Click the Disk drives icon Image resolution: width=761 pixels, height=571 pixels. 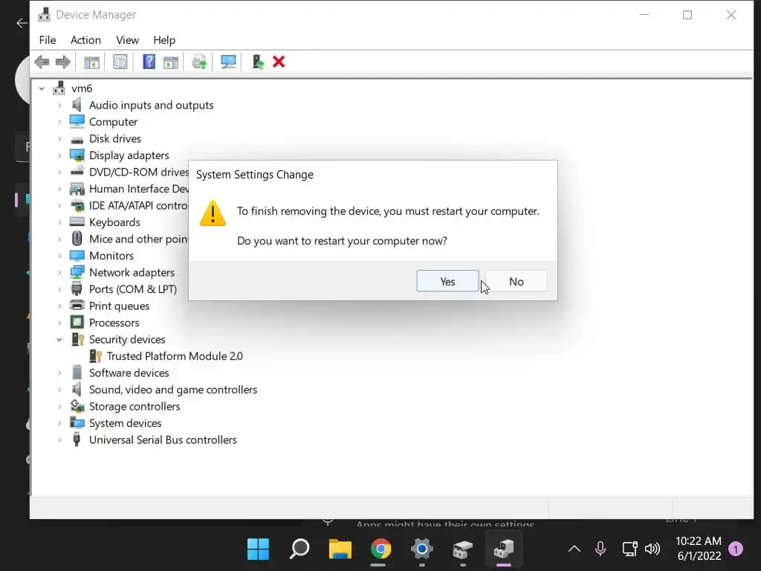tap(77, 140)
